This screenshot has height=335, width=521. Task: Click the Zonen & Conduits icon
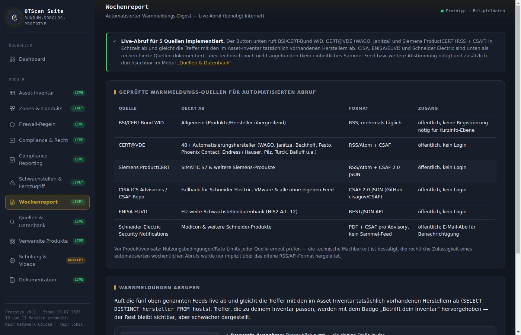click(12, 109)
